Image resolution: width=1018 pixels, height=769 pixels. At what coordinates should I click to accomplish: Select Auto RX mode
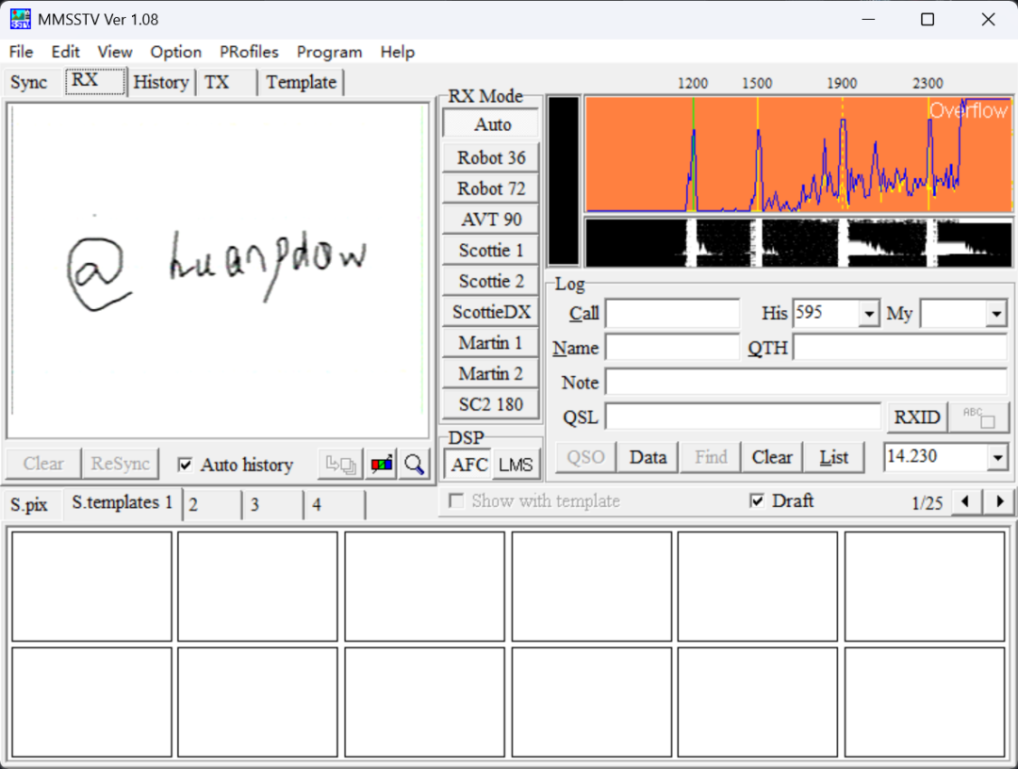pos(491,124)
